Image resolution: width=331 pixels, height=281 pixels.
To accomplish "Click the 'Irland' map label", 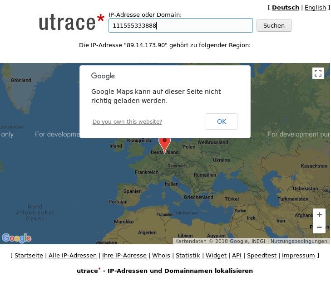I will pos(115,146).
